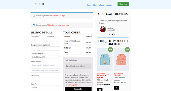This screenshot has width=171, height=91.
Task: Click Accessories category above Beanie with Logo
Action: pyautogui.click(x=102, y=73)
